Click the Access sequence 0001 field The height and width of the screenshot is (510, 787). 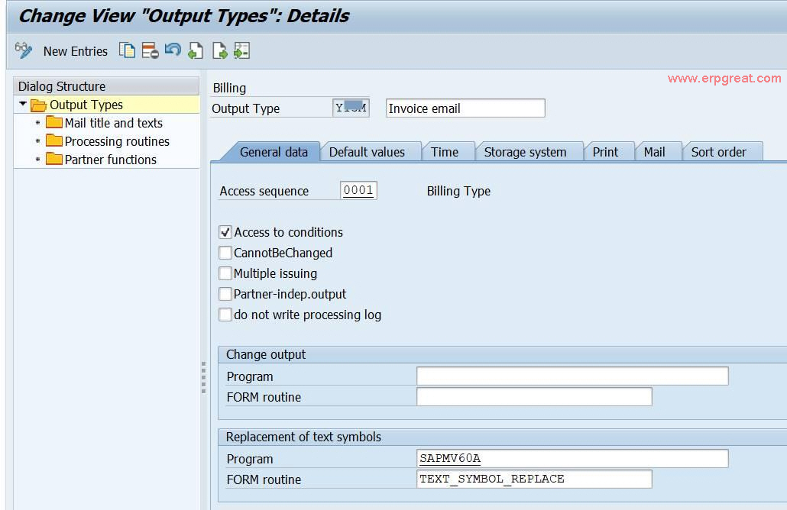coord(358,191)
